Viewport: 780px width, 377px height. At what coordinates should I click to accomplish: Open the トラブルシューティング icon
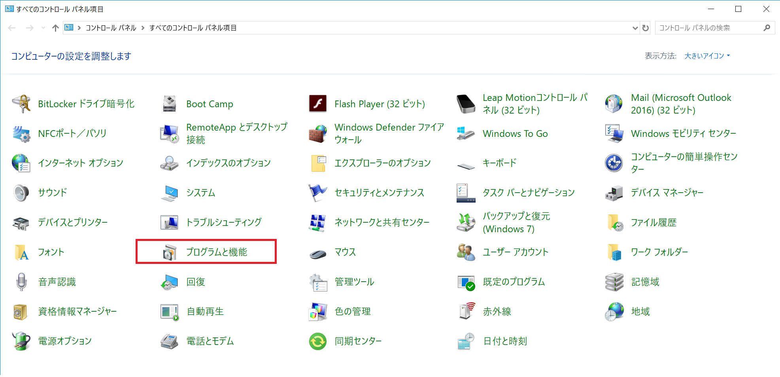pyautogui.click(x=170, y=222)
